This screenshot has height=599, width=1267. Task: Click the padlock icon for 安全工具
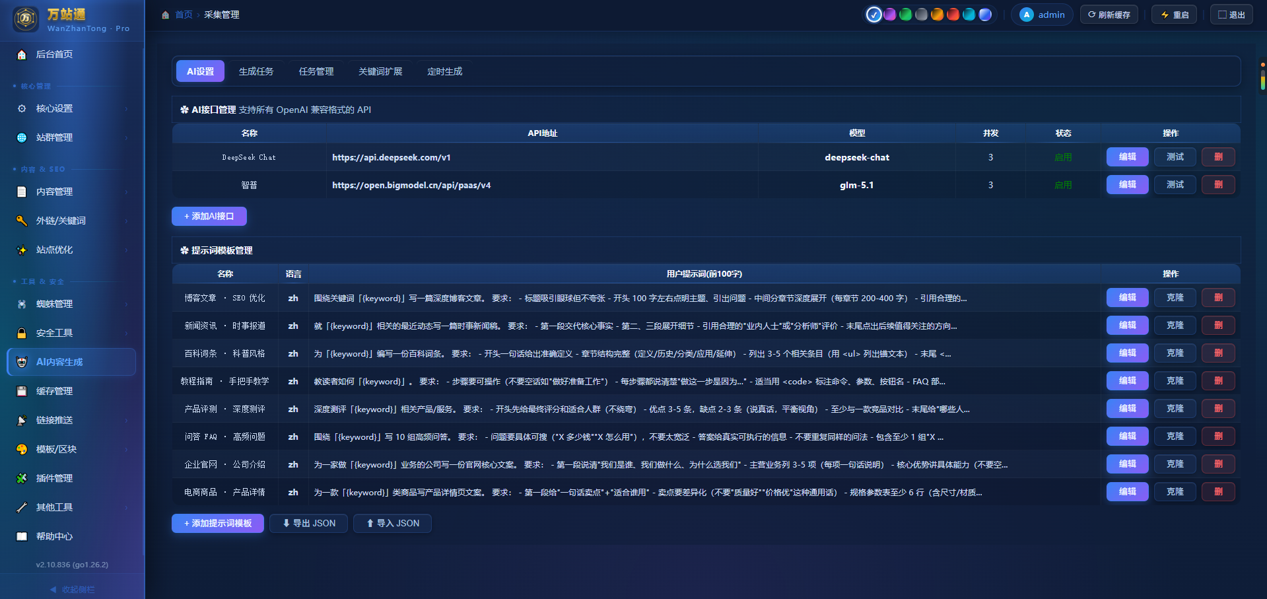pyautogui.click(x=22, y=334)
